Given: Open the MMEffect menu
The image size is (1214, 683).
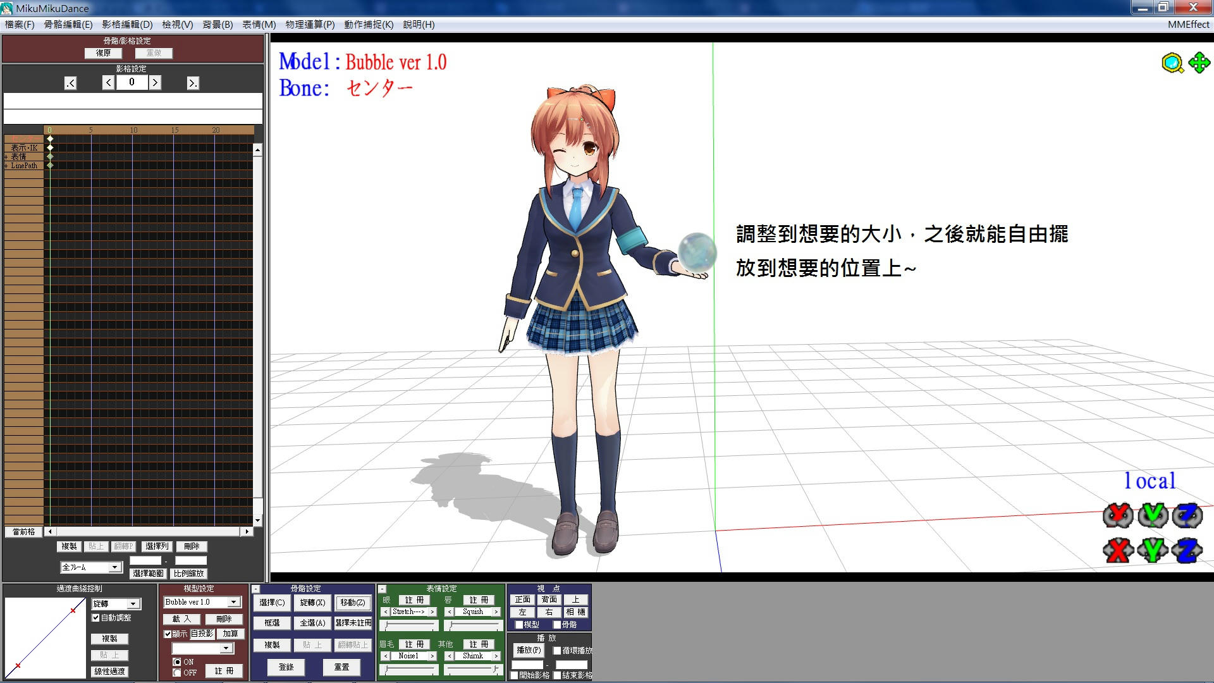Looking at the screenshot, I should tap(1189, 25).
